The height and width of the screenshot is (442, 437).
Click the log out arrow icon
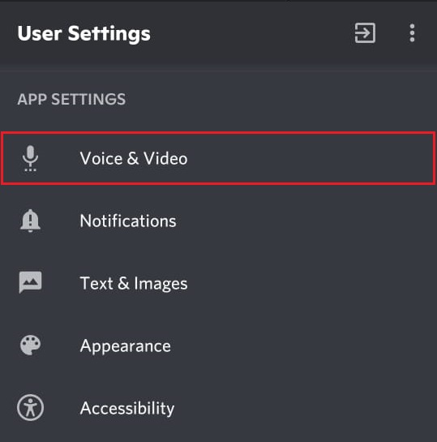click(365, 33)
